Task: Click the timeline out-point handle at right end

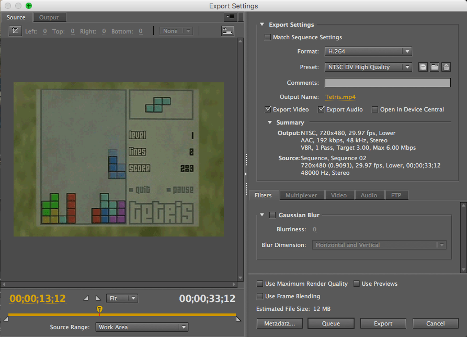Action: click(238, 319)
